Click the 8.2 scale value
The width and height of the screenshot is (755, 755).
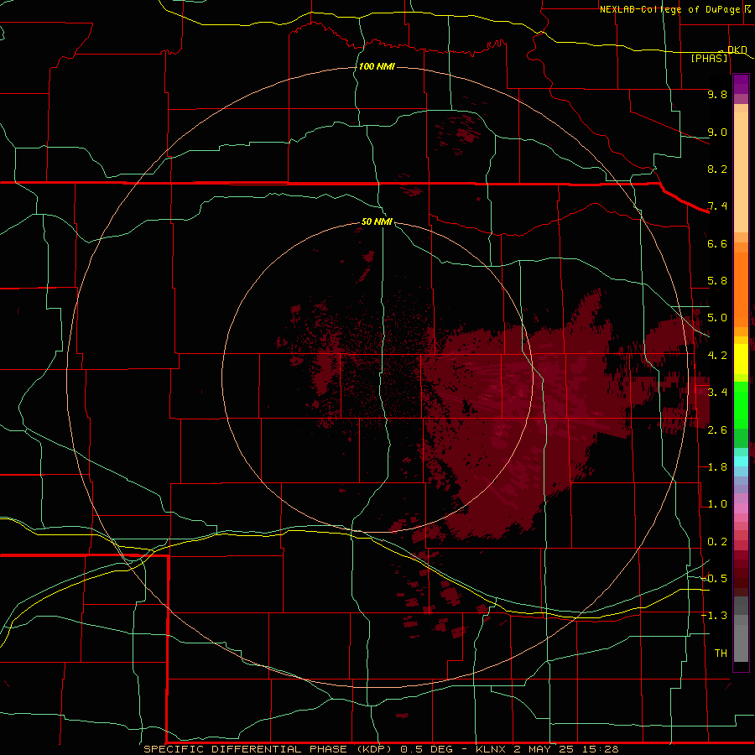(x=717, y=169)
